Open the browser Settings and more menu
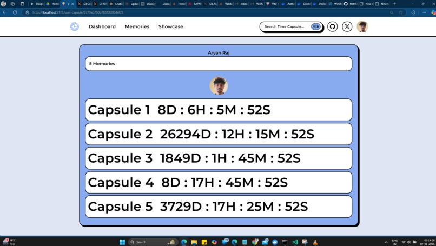This screenshot has width=436, height=246. (x=424, y=12)
